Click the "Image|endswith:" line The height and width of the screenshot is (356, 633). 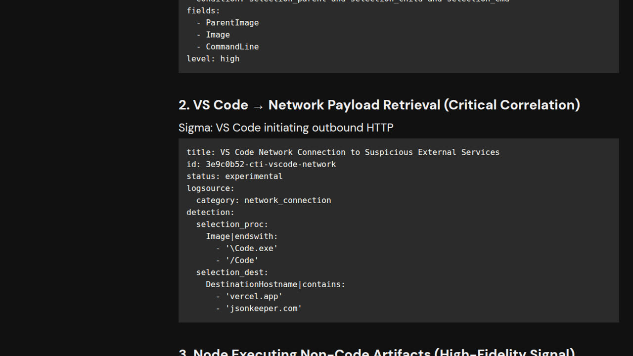tap(242, 236)
